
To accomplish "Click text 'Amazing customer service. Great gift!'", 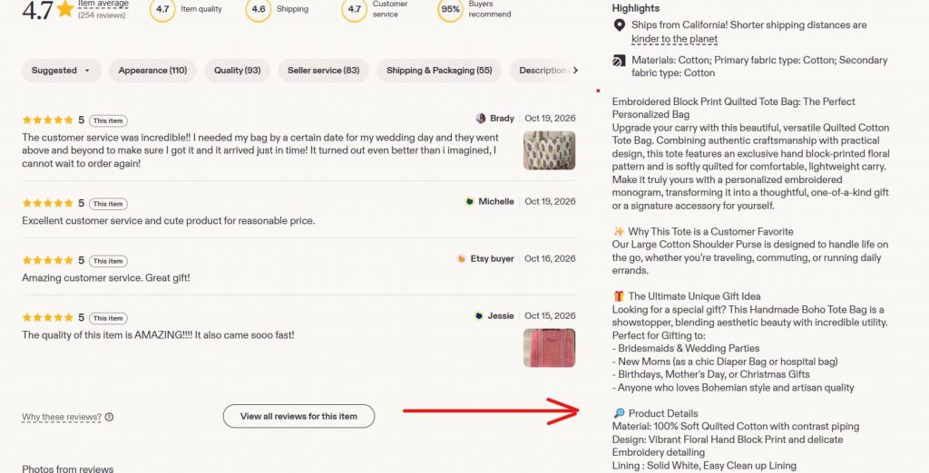I will pos(106,277).
